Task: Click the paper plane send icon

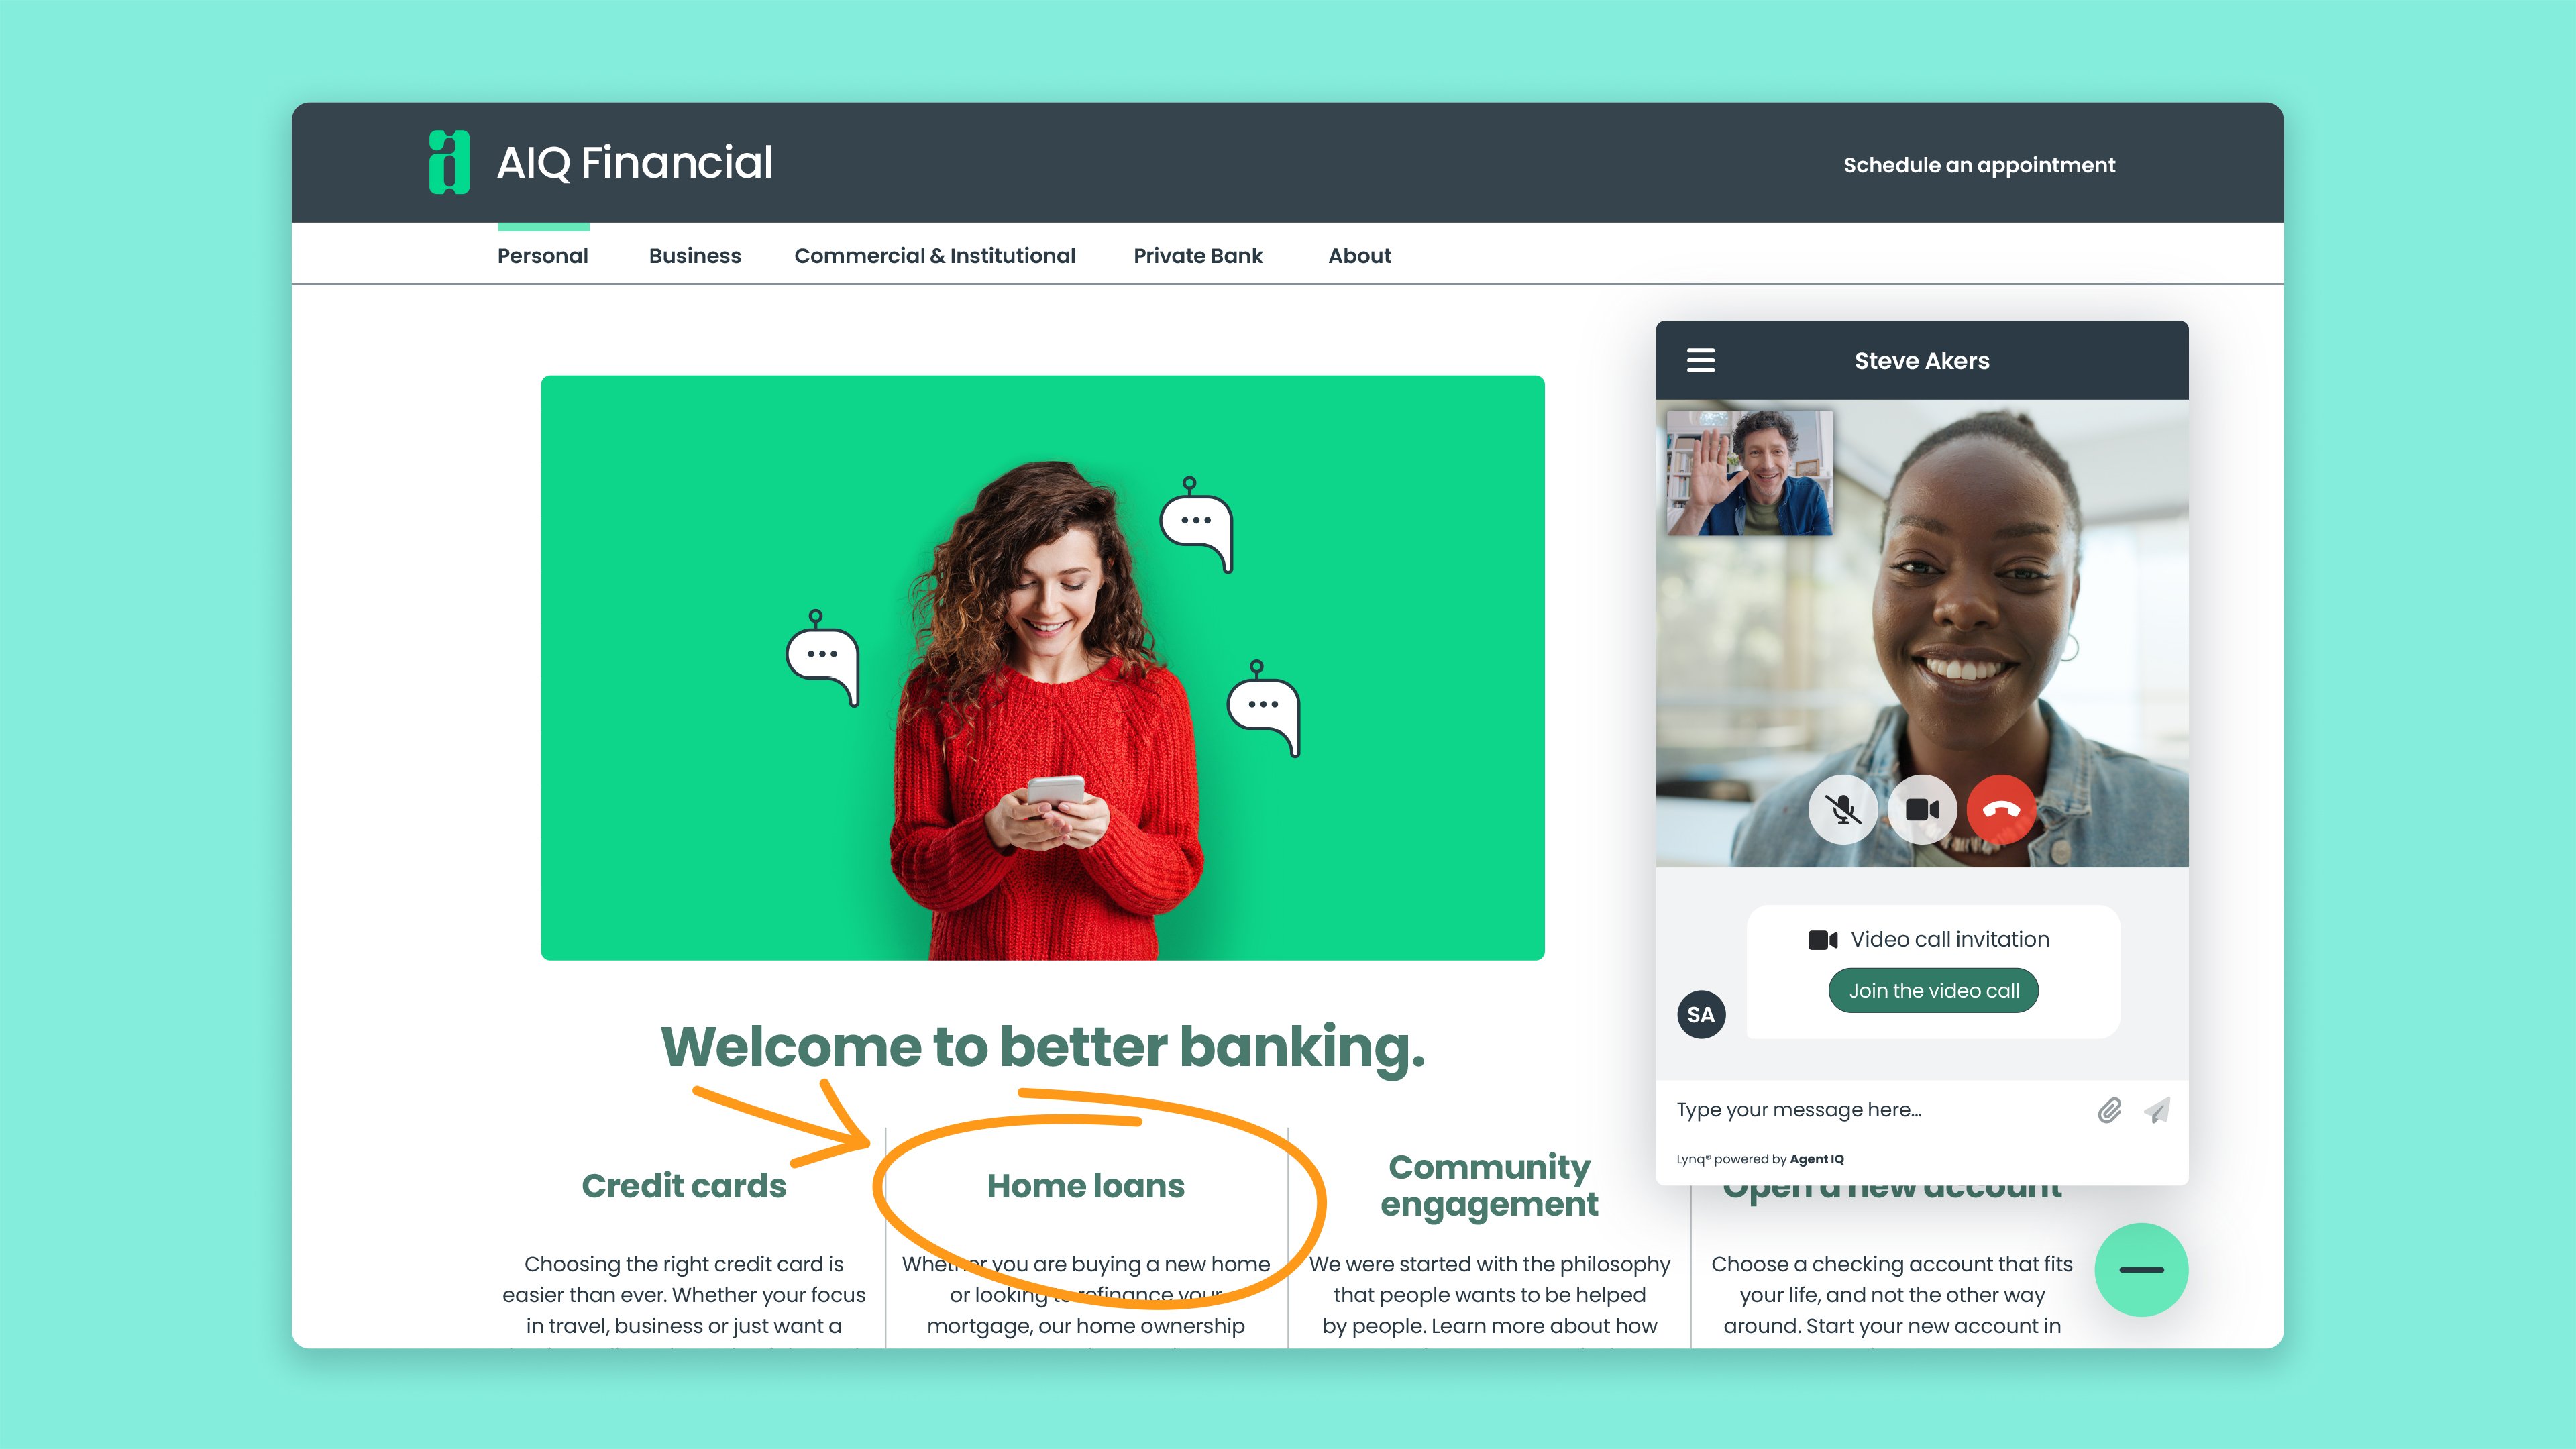Action: pyautogui.click(x=2157, y=1110)
